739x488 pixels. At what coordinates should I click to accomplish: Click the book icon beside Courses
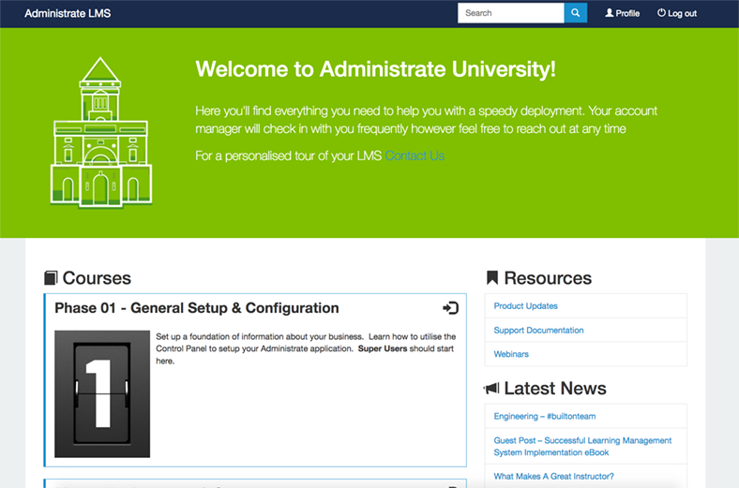click(51, 277)
